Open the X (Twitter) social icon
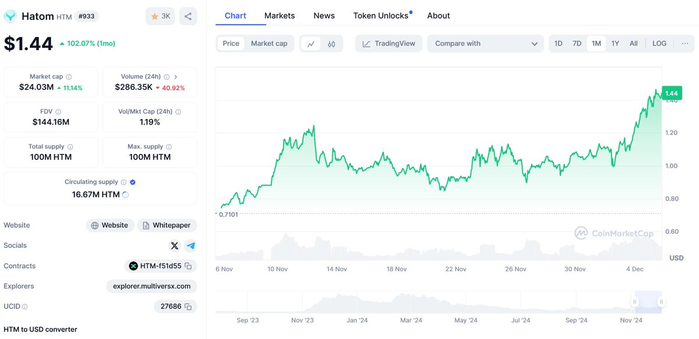Viewport: 699px width, 339px height. [175, 246]
